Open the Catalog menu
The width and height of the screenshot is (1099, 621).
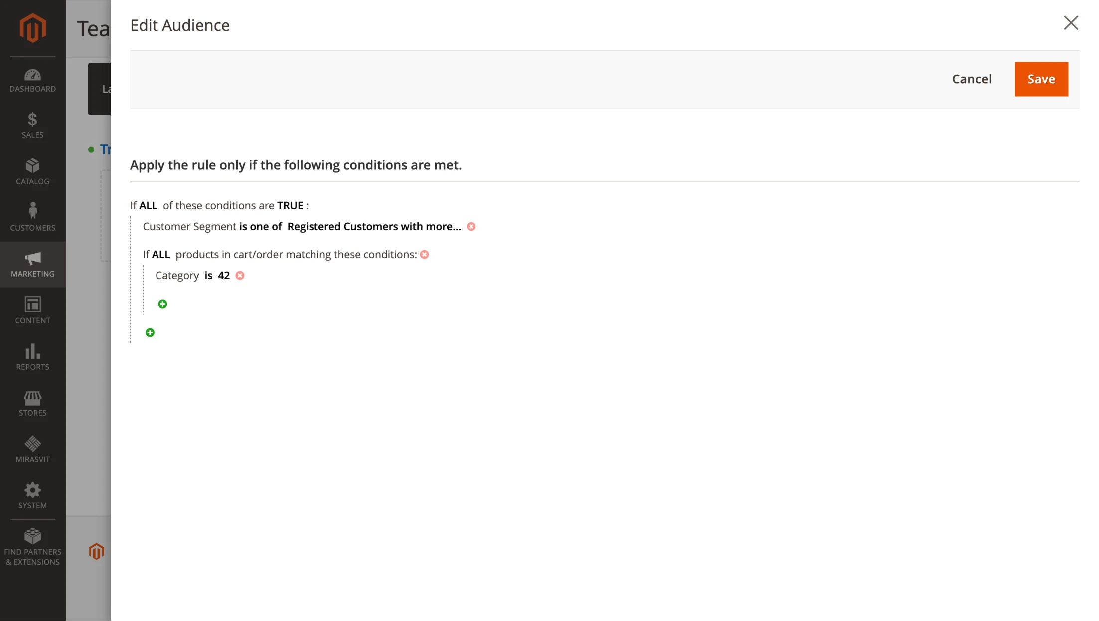click(x=33, y=172)
